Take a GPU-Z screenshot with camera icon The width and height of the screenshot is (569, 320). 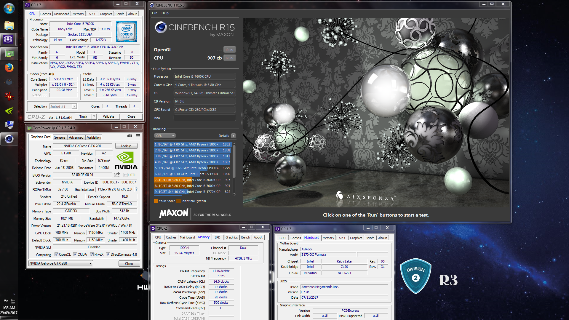click(x=130, y=136)
